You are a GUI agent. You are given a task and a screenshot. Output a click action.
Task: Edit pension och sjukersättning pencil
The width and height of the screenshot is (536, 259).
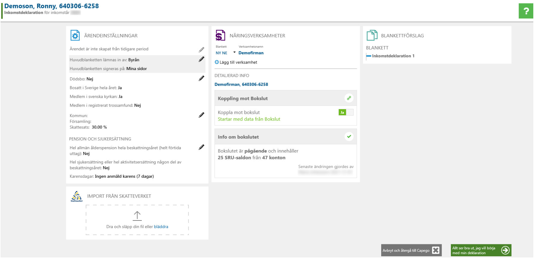[x=201, y=147]
